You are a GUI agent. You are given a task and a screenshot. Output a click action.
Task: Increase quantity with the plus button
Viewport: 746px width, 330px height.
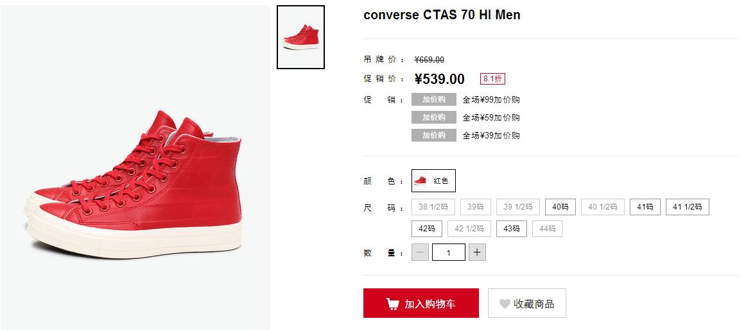[477, 252]
